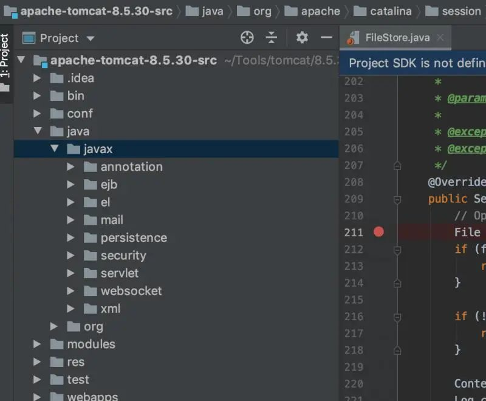Collapse the apache-tomcat-8.5.30-src root node

pos(21,59)
